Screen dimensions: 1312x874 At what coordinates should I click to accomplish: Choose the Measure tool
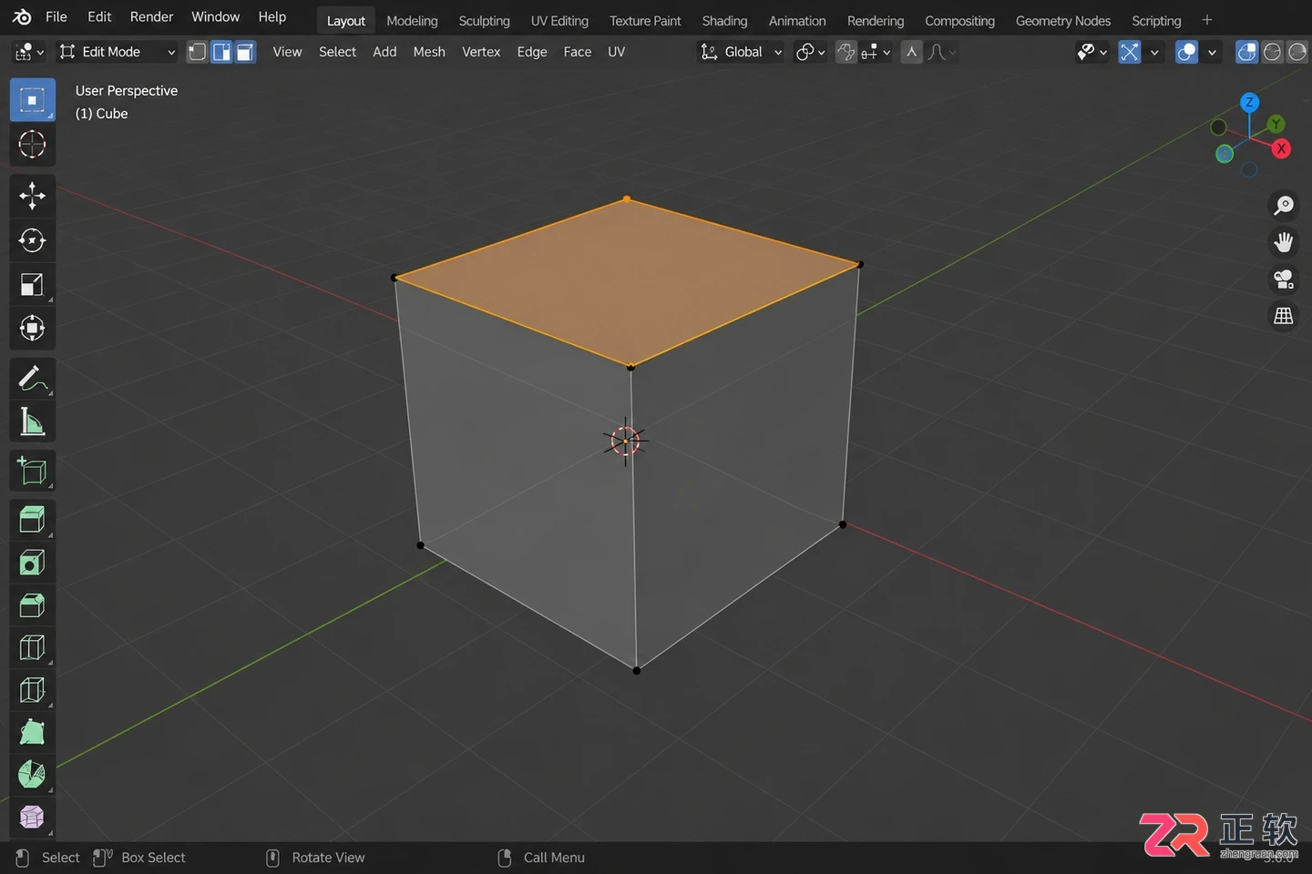[x=32, y=422]
